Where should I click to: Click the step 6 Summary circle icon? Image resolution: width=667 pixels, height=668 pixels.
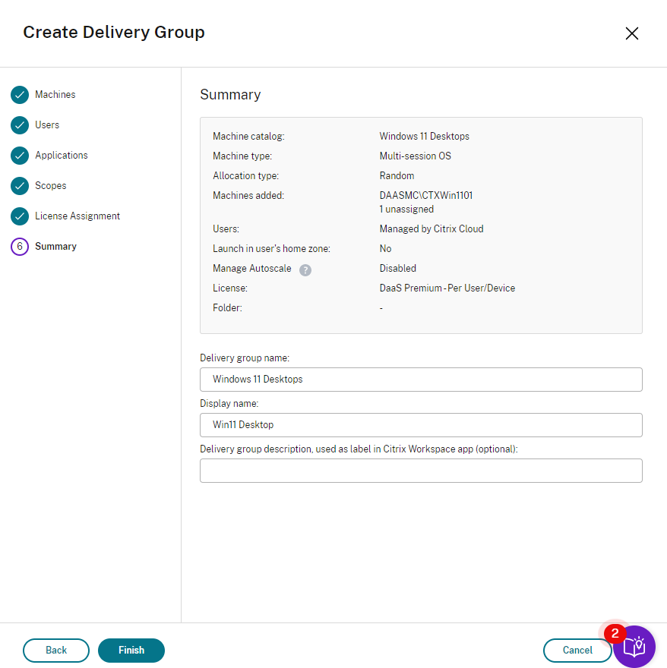(x=20, y=246)
